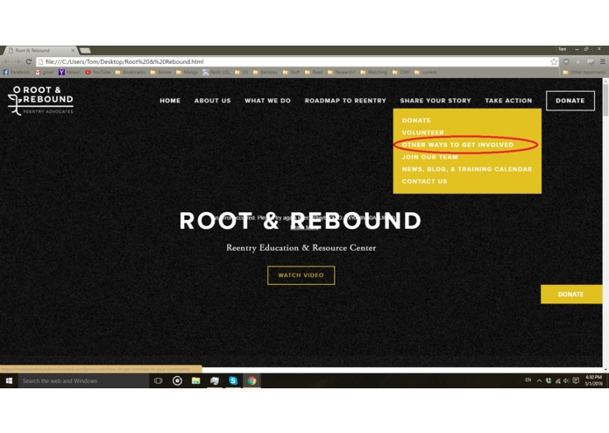Click the vertical page scrollbar thumb
Image resolution: width=609 pixels, height=433 pixels.
pyautogui.click(x=605, y=99)
